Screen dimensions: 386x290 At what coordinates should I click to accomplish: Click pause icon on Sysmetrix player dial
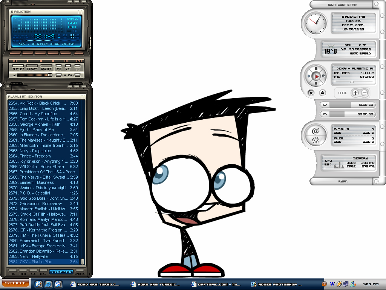click(316, 69)
